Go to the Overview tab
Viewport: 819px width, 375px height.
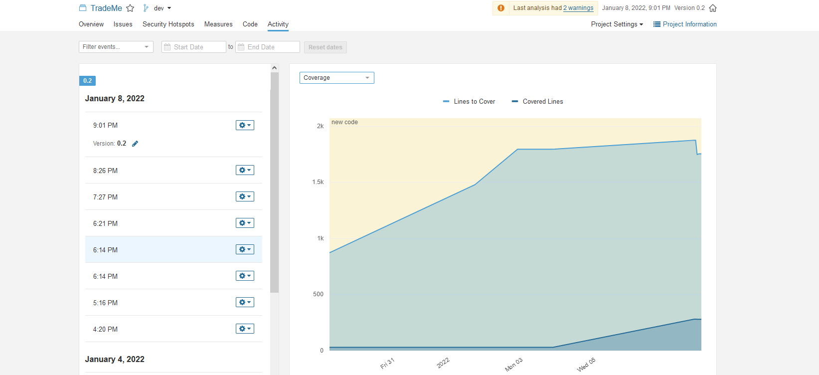tap(91, 24)
